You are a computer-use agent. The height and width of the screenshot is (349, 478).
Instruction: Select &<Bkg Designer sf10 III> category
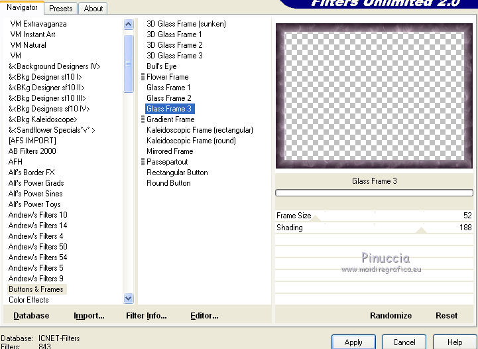pyautogui.click(x=47, y=98)
